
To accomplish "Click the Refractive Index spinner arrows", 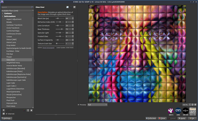I will 73,22.
